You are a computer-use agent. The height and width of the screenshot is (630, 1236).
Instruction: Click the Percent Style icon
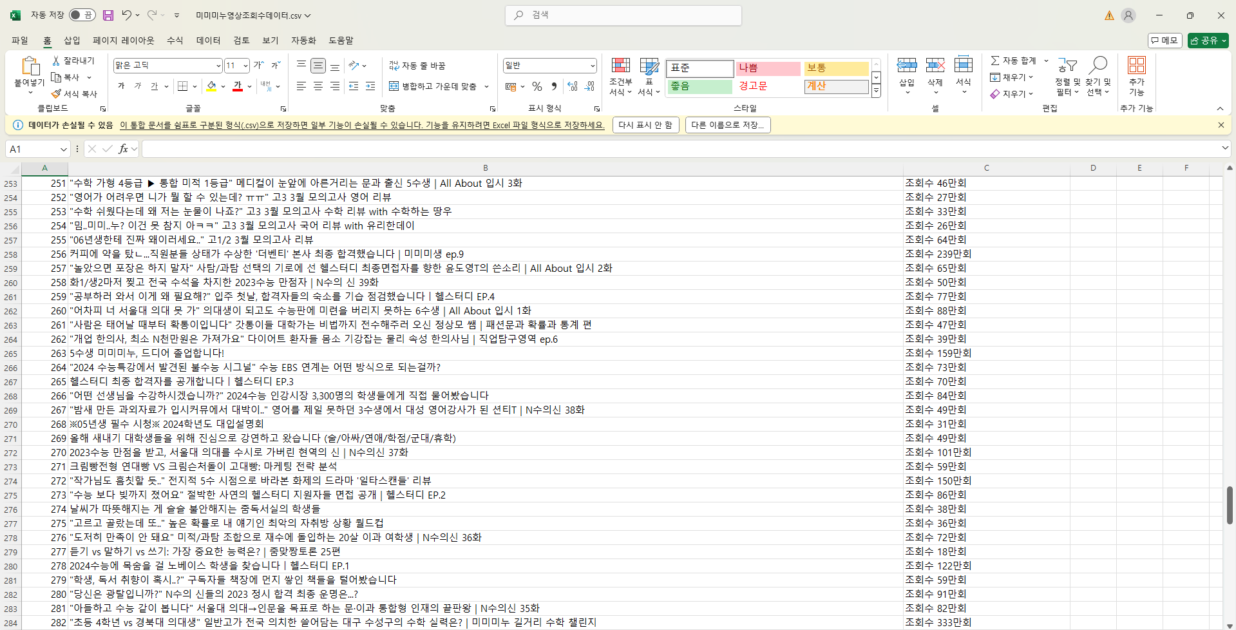click(537, 86)
